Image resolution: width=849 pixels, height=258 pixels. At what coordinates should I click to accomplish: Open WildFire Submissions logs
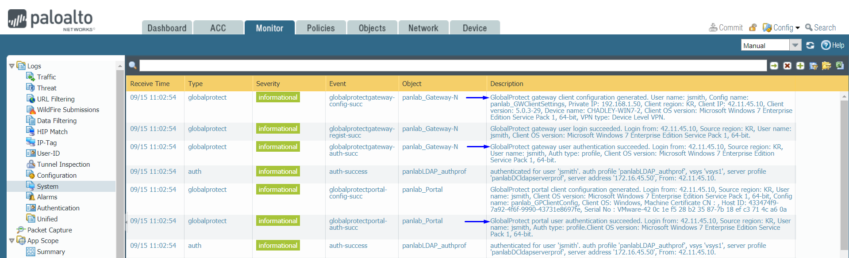coord(68,109)
